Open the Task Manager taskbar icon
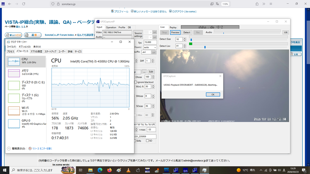310x174 pixels. (x=204, y=170)
